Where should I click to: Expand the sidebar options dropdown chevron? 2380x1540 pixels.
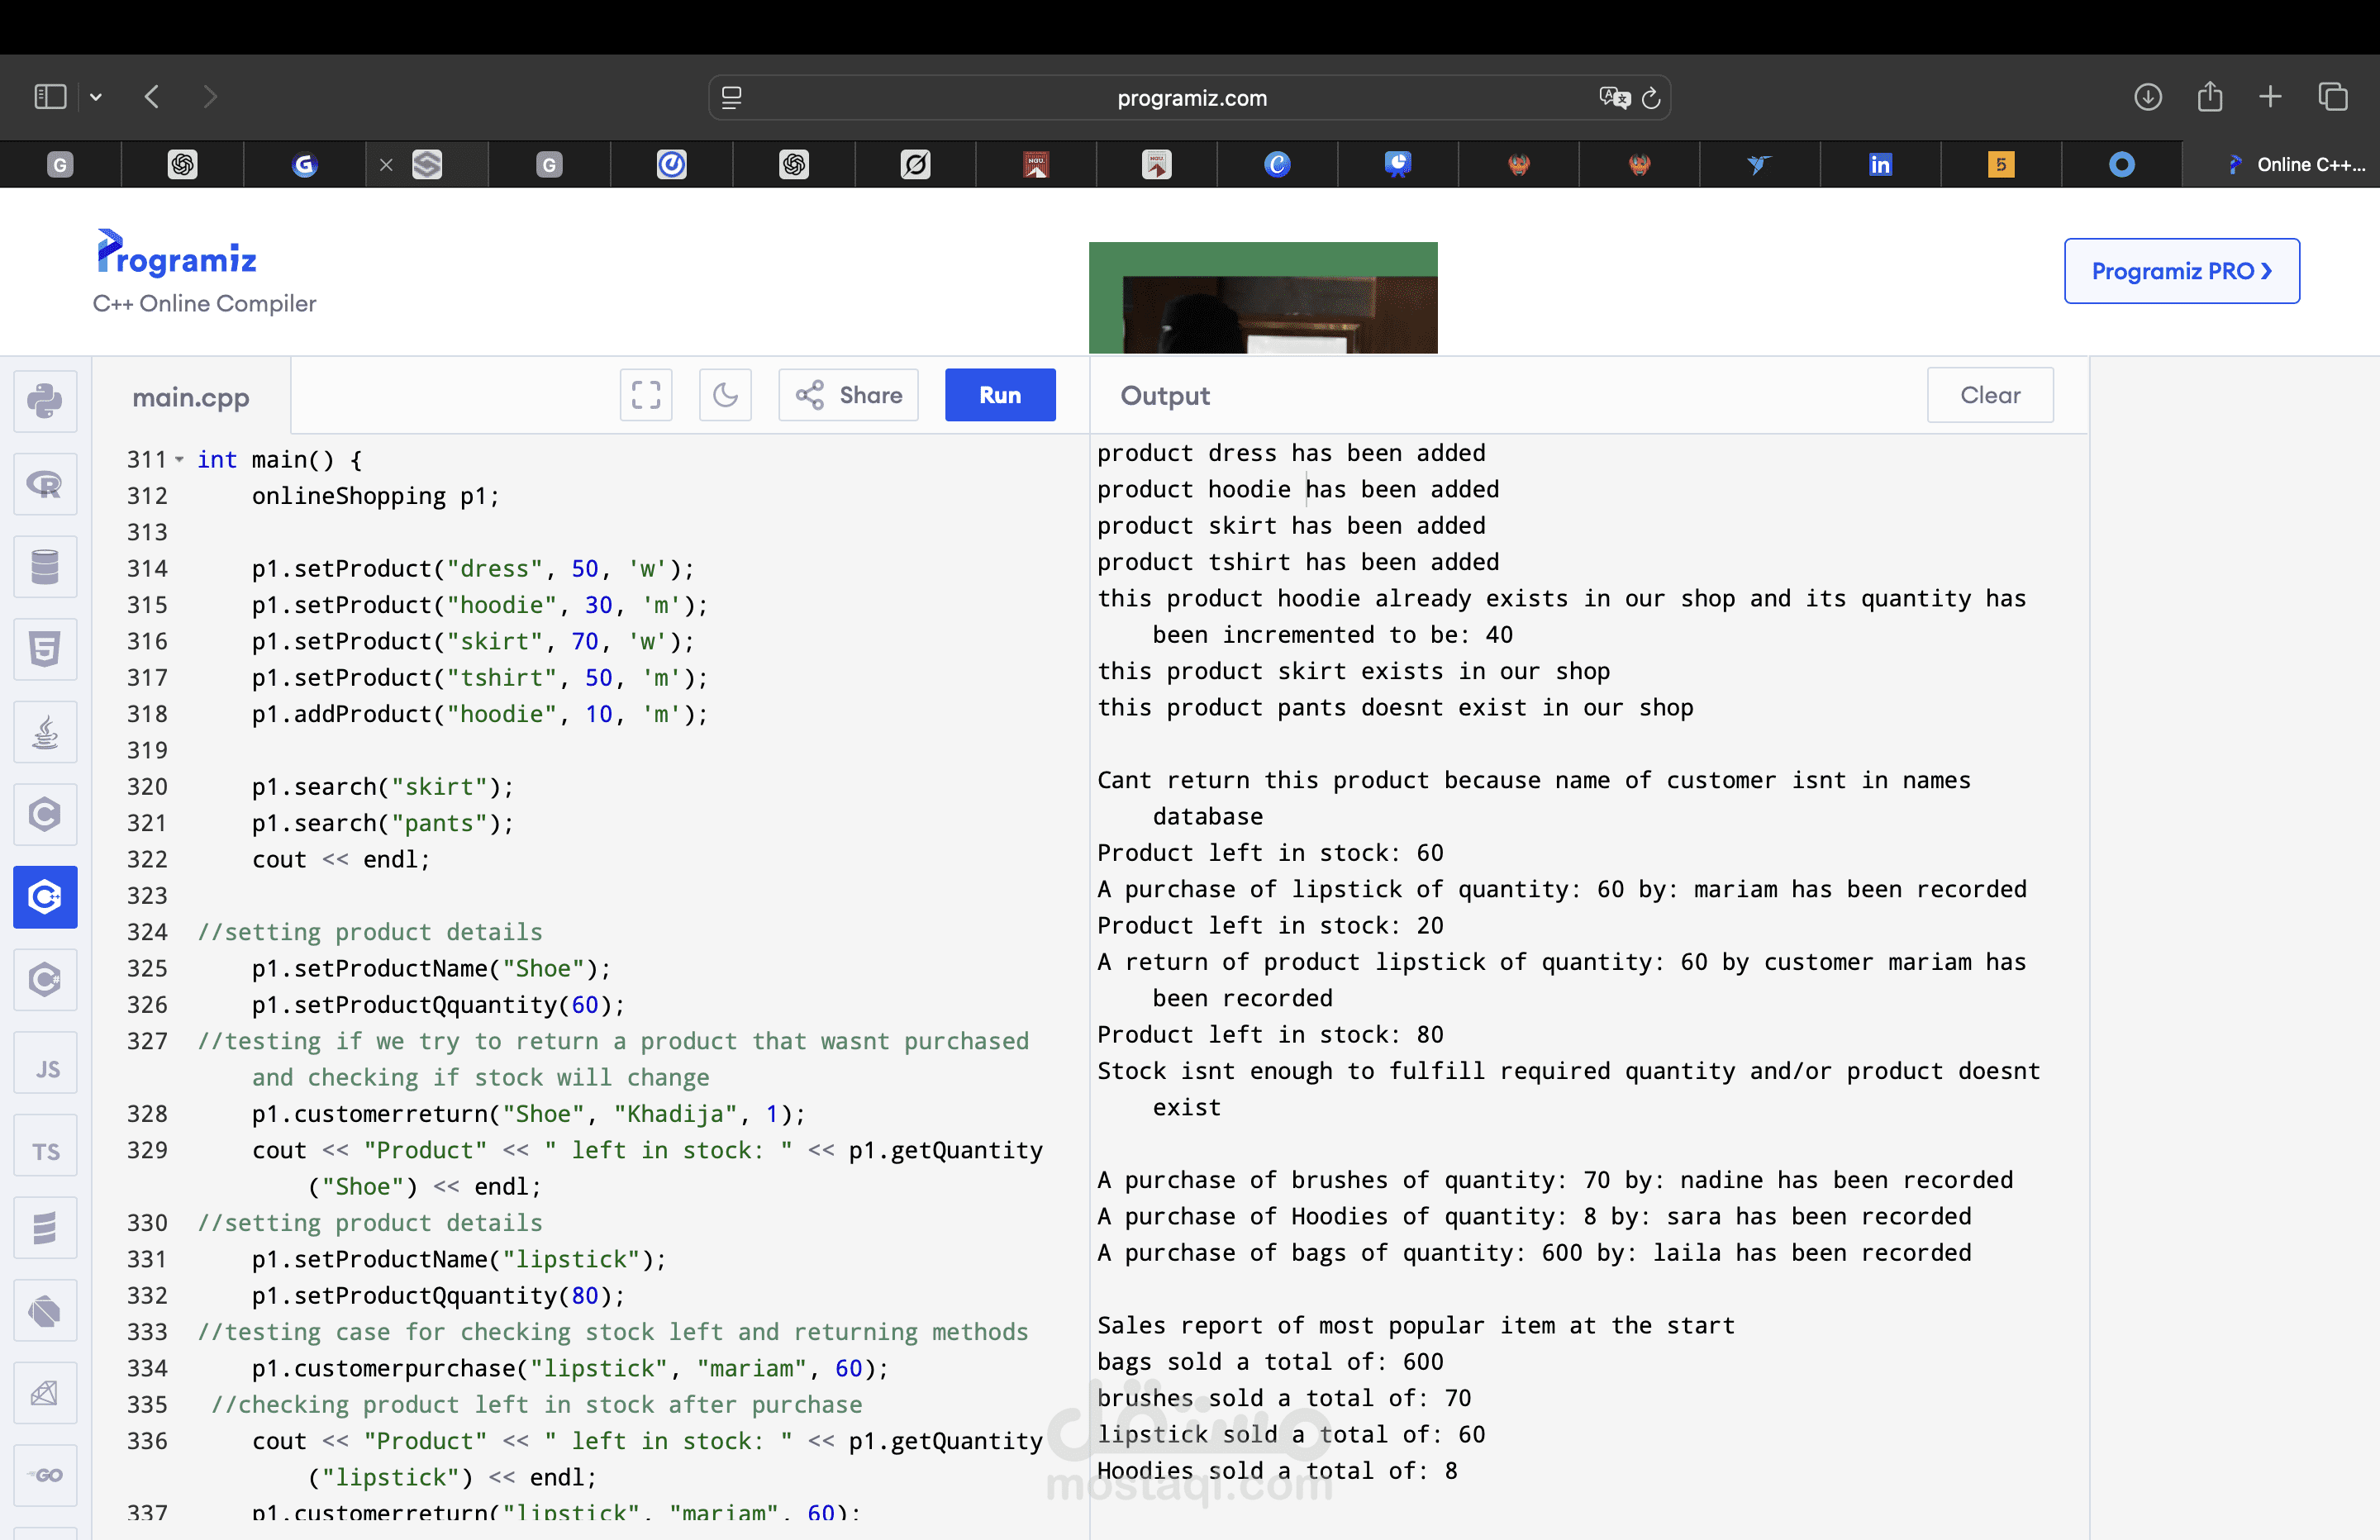click(96, 97)
